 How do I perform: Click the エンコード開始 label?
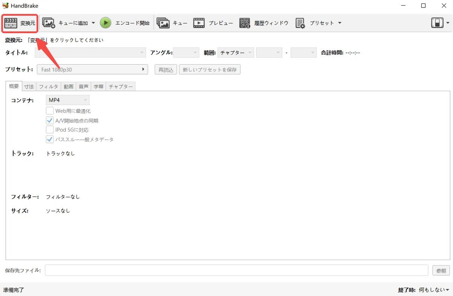point(132,23)
